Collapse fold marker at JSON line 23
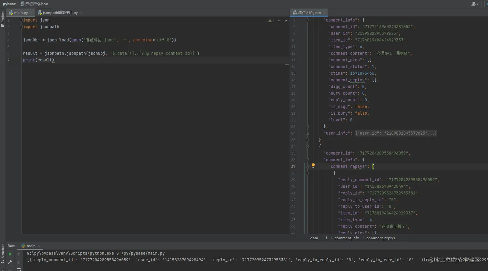This screenshot has height=271, width=488. [x=307, y=127]
